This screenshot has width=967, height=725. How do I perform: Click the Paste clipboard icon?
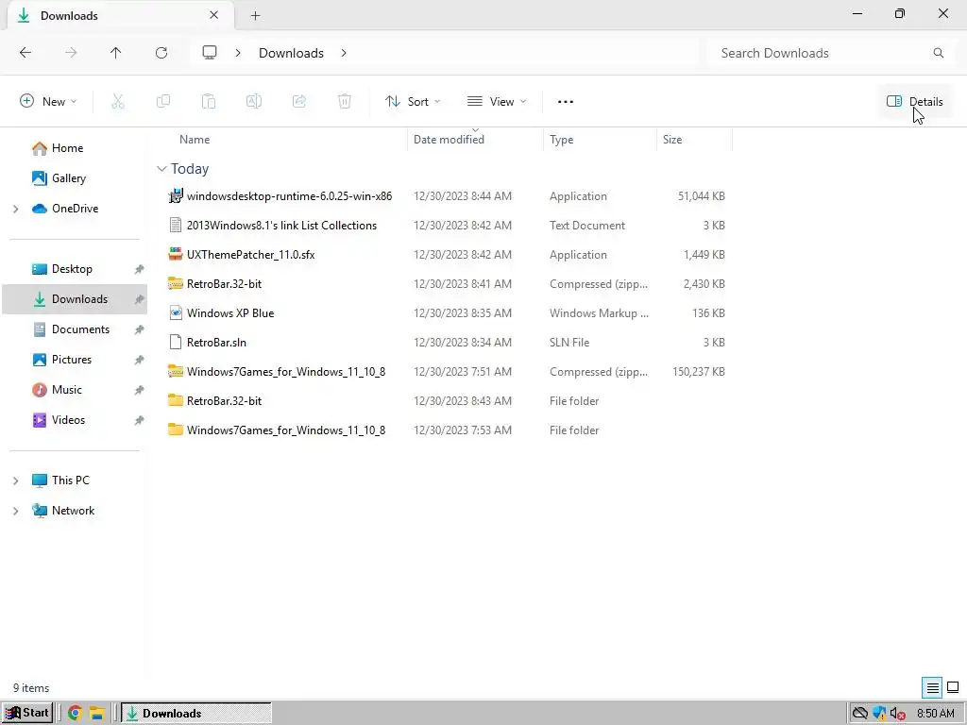[x=209, y=102]
